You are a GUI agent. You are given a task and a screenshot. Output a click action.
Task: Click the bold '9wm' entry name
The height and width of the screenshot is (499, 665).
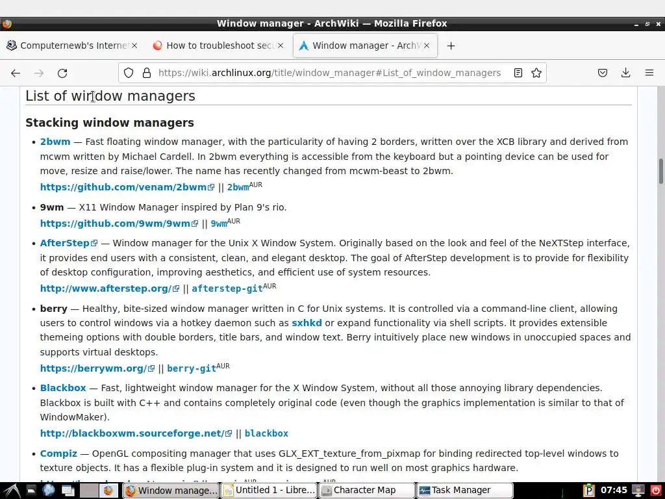coord(52,207)
